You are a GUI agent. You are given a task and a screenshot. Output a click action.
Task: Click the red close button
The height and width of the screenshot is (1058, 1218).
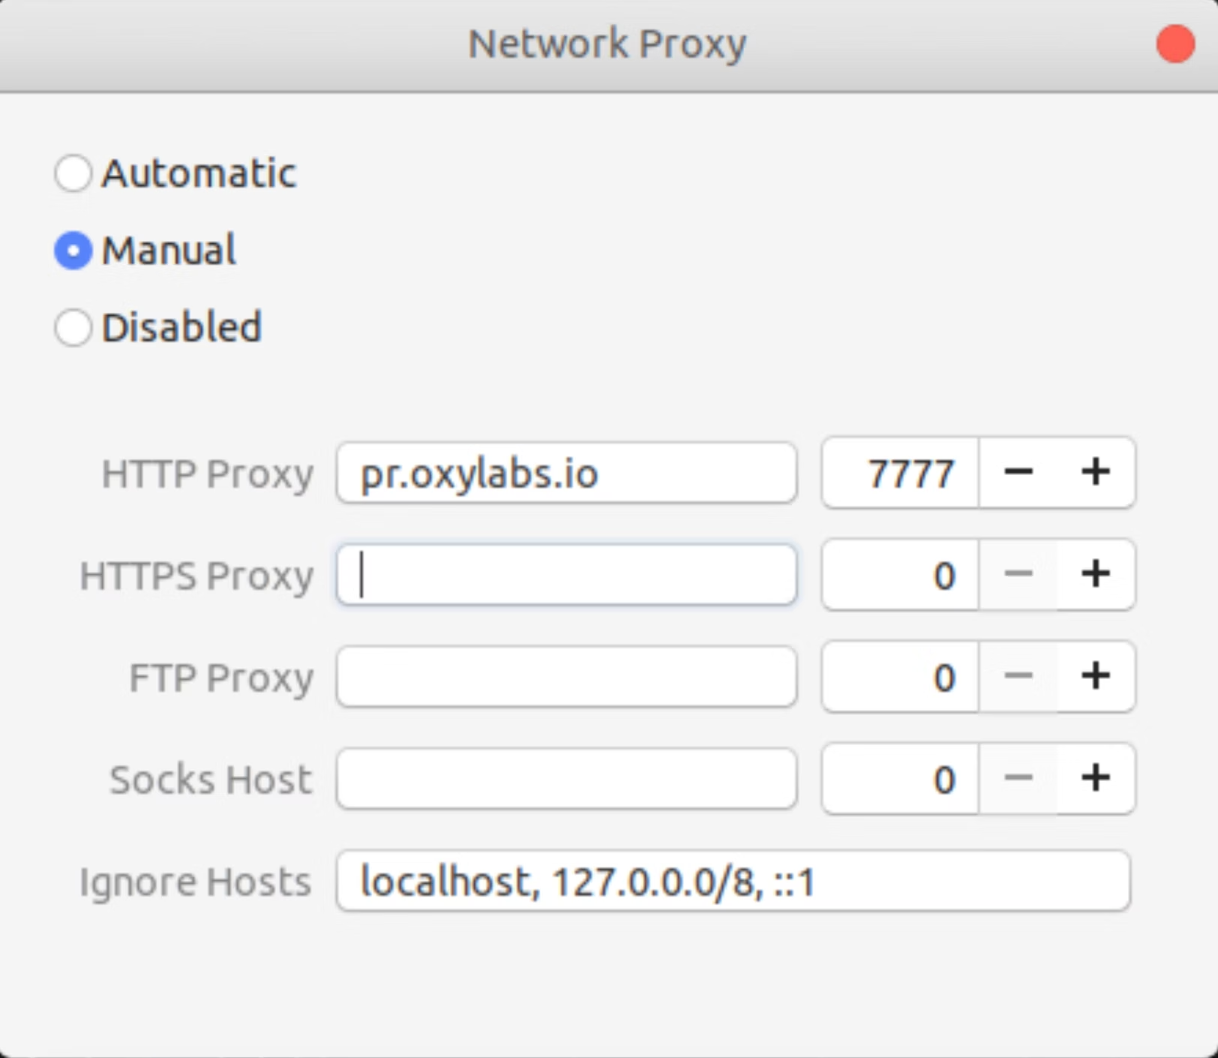(1174, 45)
